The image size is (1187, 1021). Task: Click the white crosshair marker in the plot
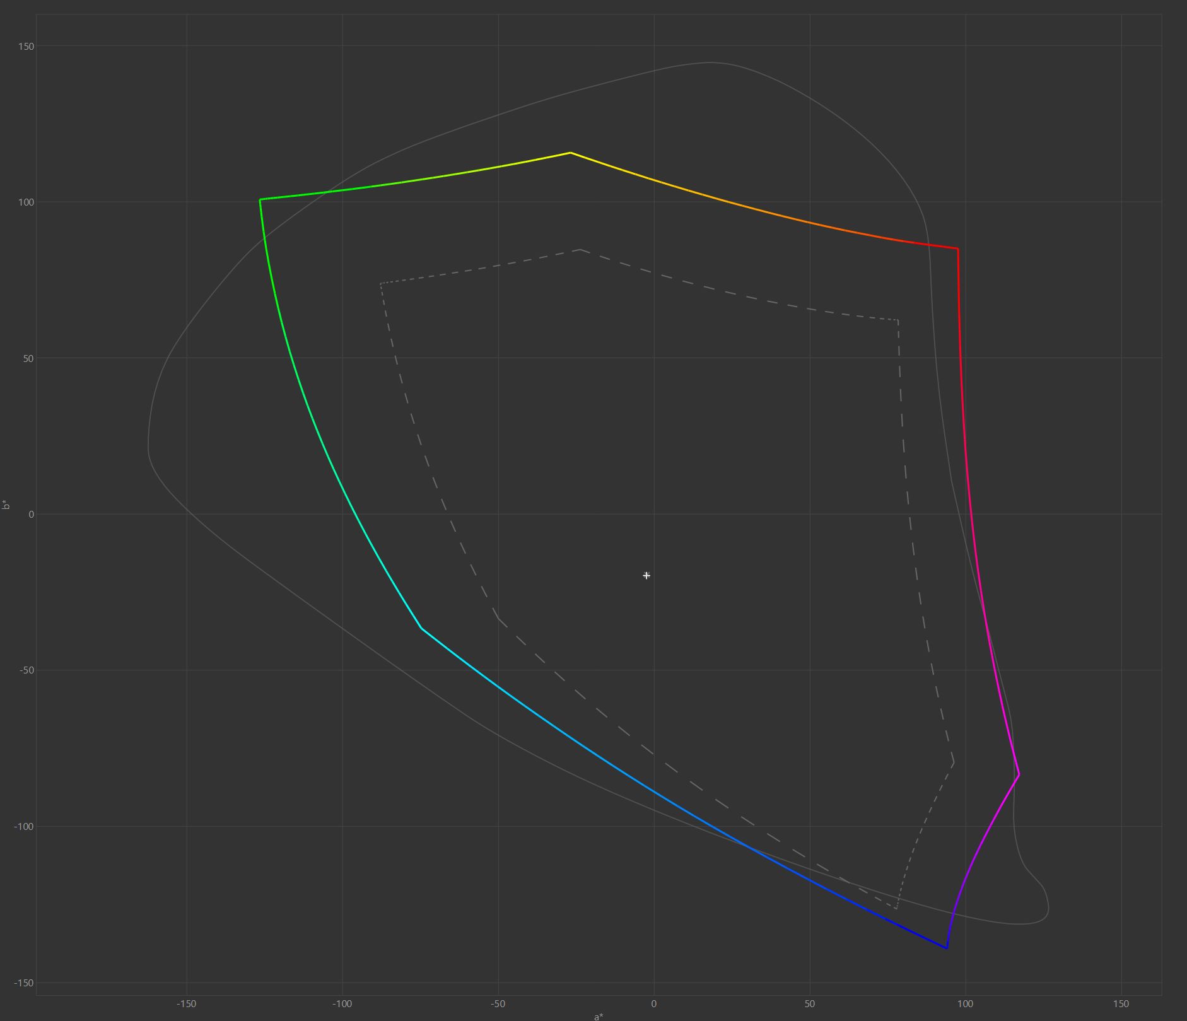[646, 575]
